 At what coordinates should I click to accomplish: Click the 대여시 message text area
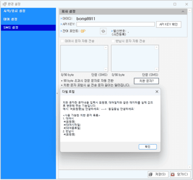point(82,59)
